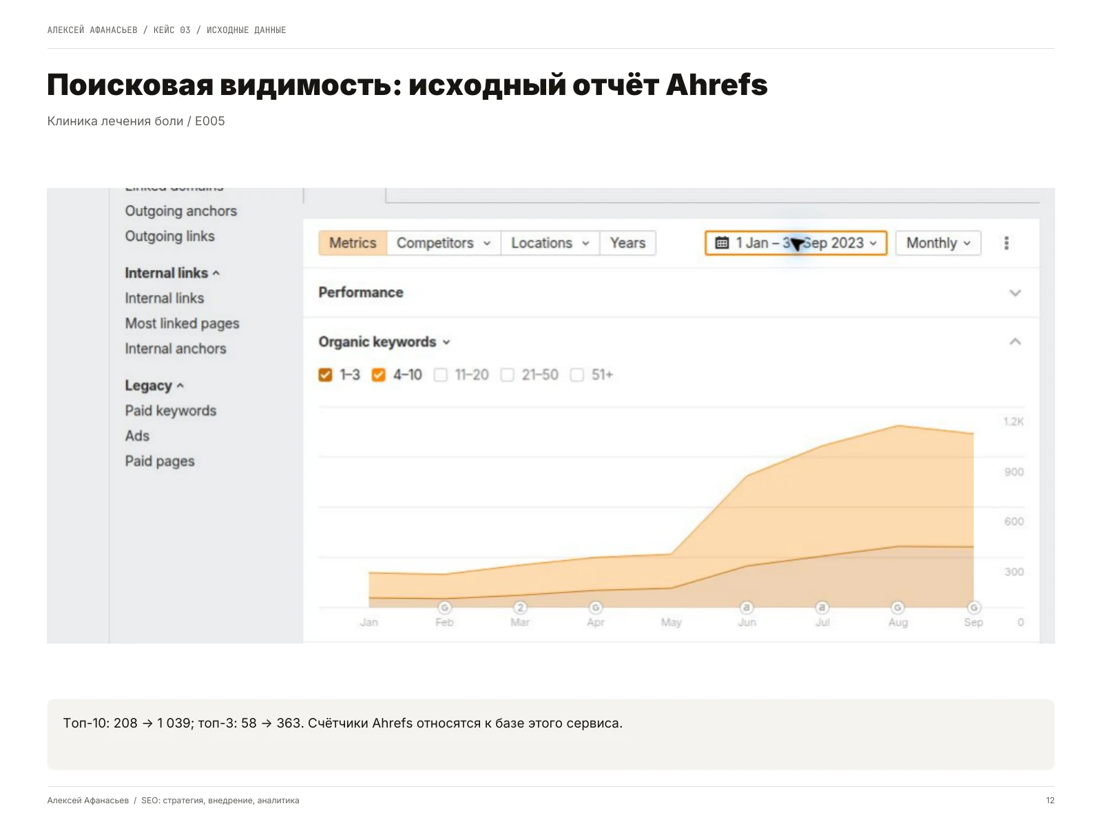Open the date range picker dropdown

[796, 243]
